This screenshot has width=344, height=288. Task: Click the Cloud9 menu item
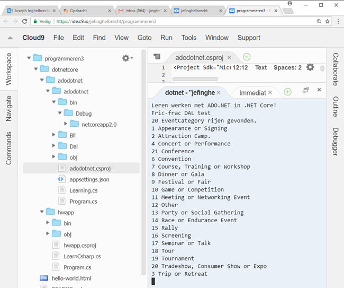[x=33, y=38]
